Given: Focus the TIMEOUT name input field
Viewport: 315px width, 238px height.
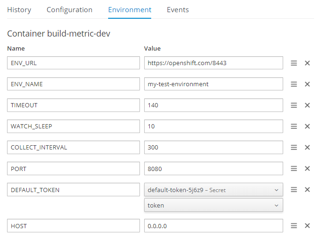Looking at the screenshot, I should point(73,105).
